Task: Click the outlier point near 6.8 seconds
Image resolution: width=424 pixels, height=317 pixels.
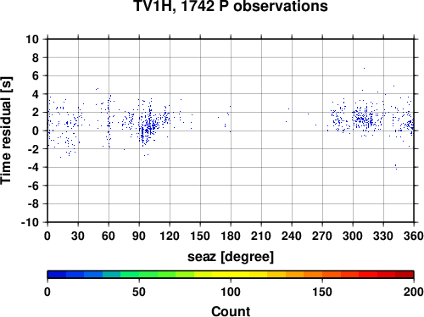Action: [x=364, y=68]
